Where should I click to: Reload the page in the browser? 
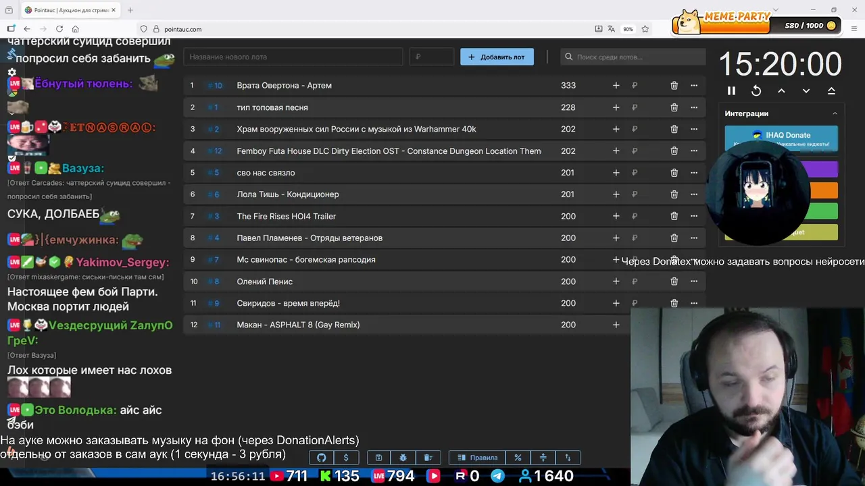59,29
